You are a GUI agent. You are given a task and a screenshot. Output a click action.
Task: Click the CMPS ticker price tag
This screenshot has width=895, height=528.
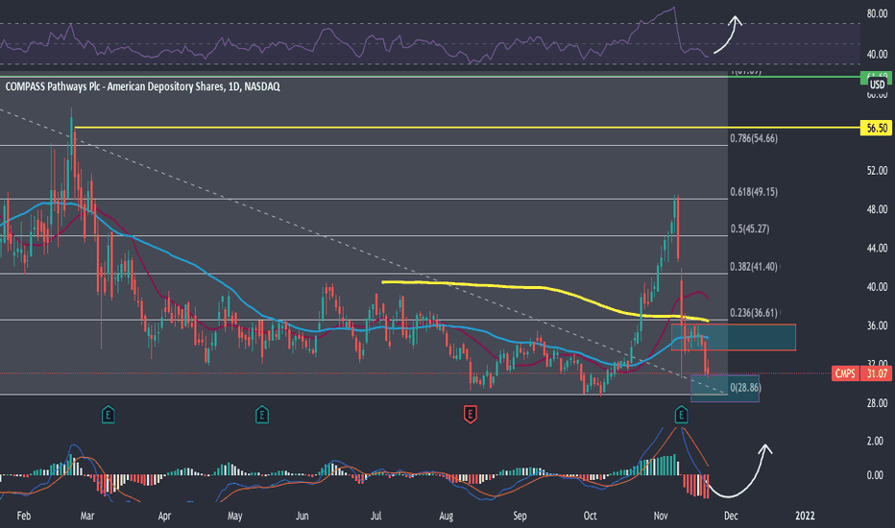[845, 373]
